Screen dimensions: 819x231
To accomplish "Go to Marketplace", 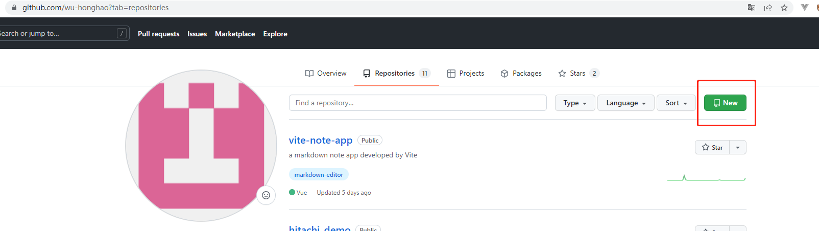I will (235, 34).
